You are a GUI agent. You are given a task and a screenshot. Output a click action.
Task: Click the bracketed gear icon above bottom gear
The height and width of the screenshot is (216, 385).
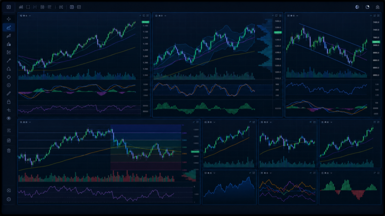[x=9, y=190]
